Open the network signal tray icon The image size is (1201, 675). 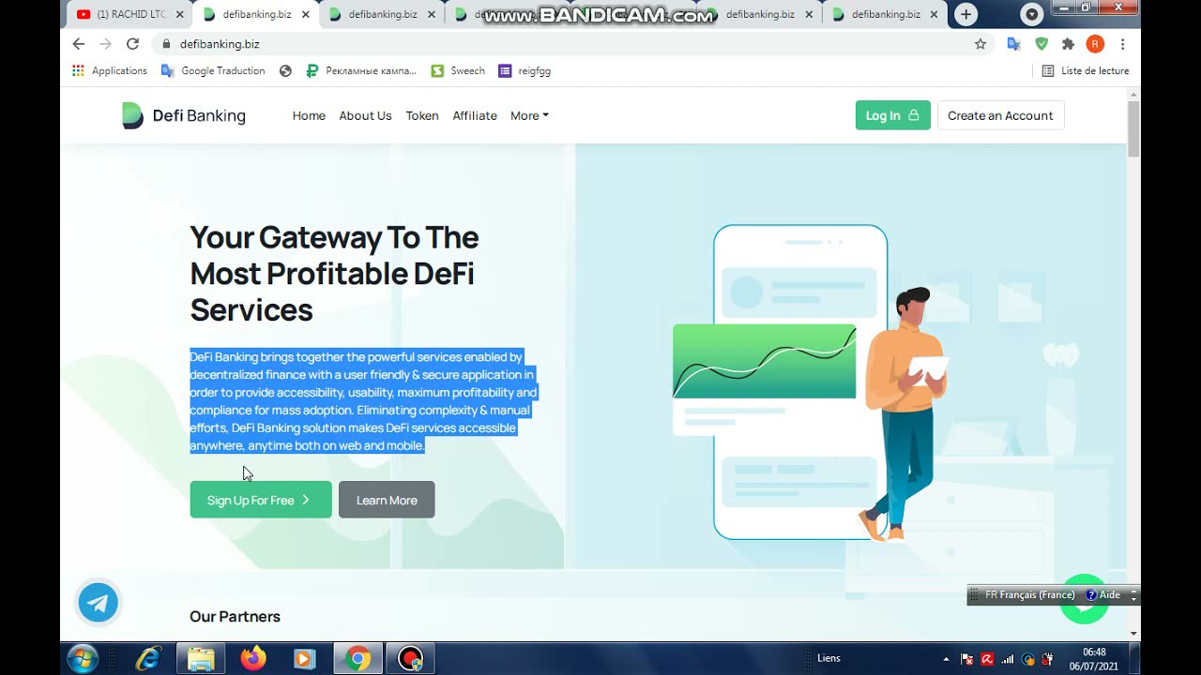(1008, 658)
